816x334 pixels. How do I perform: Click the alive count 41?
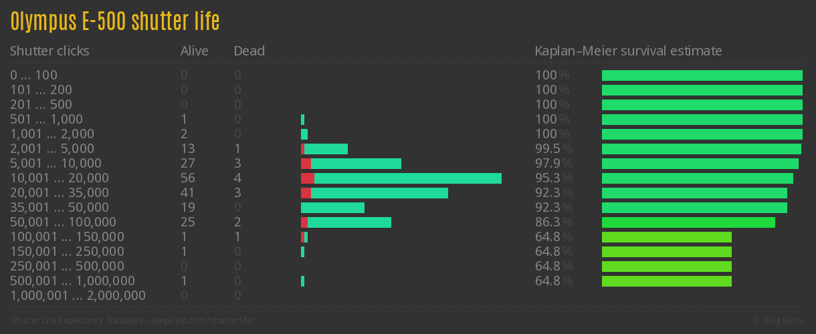(187, 193)
